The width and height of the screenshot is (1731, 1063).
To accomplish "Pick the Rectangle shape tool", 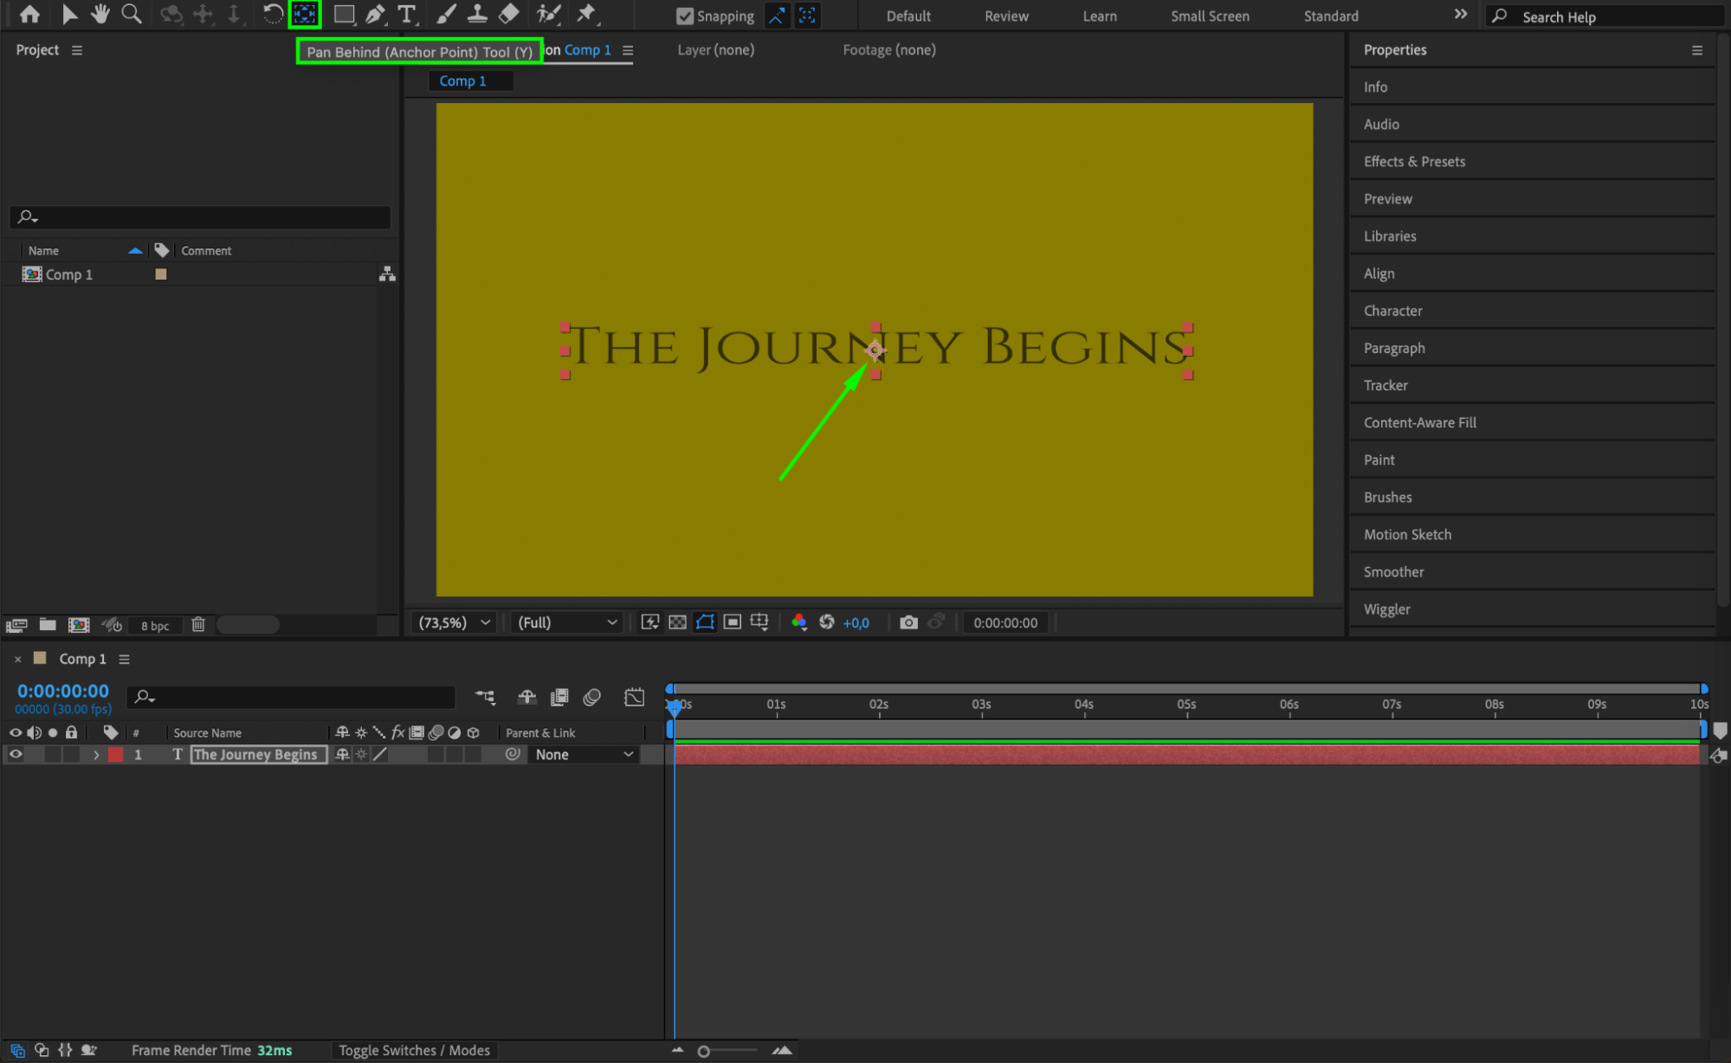I will tap(344, 15).
